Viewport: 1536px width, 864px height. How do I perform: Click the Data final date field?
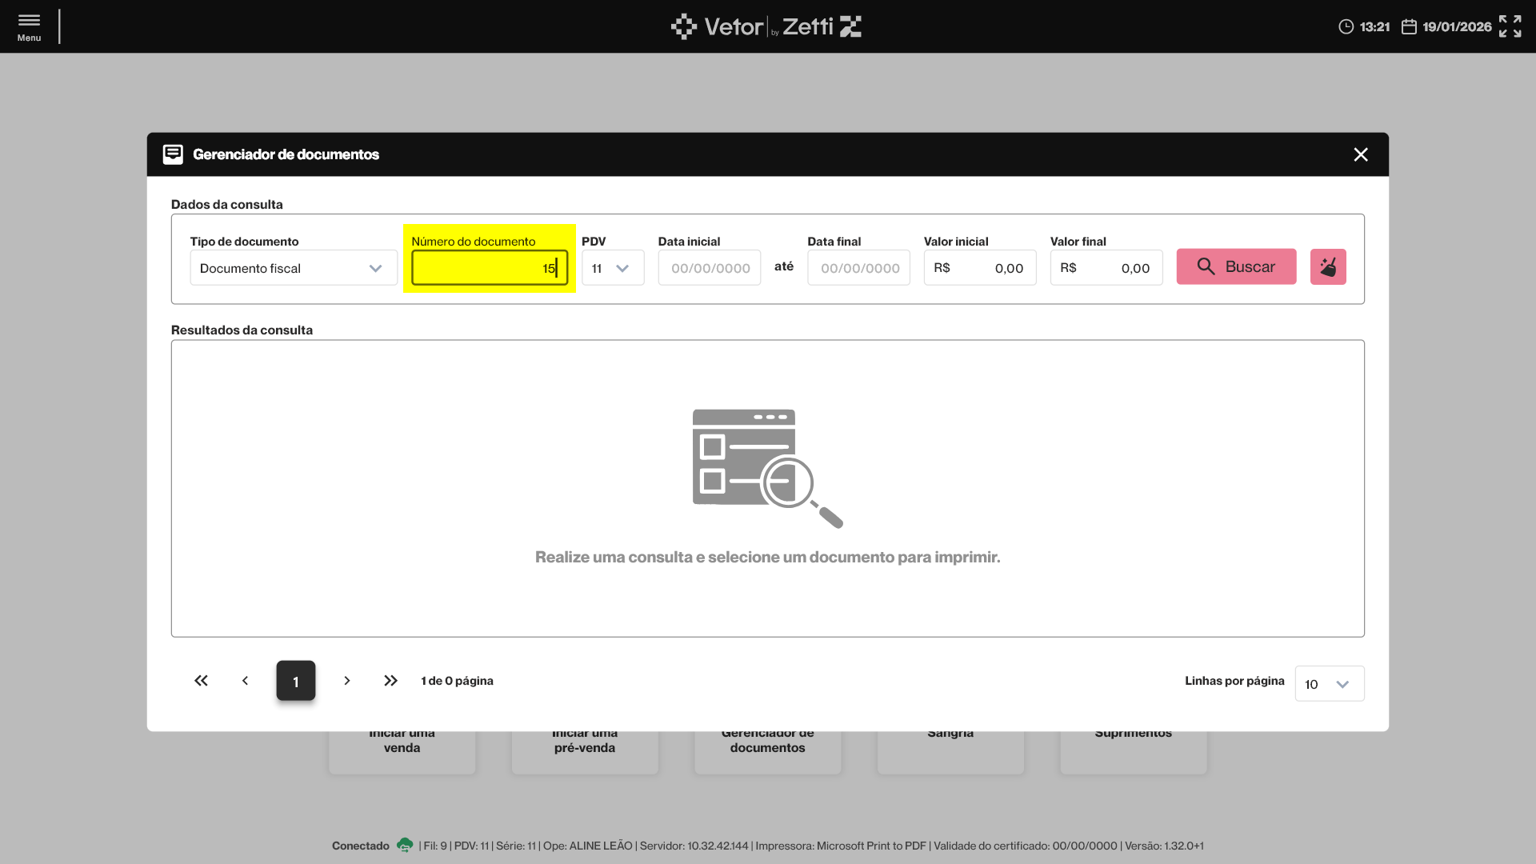click(x=858, y=268)
